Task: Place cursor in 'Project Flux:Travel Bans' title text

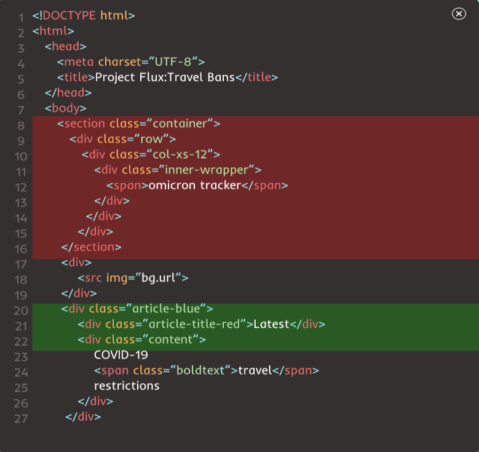Action: click(x=165, y=77)
